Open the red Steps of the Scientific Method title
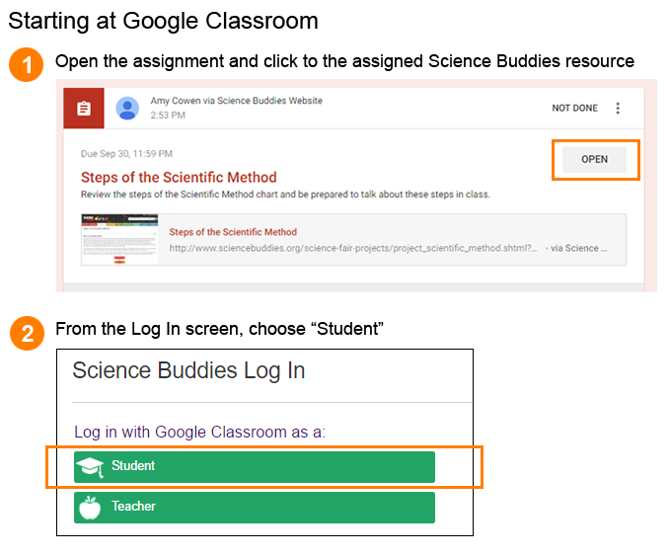The image size is (670, 557). (x=179, y=177)
